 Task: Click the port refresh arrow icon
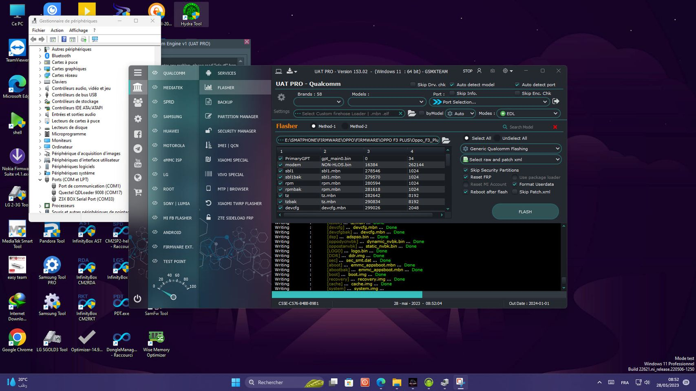[x=556, y=101]
